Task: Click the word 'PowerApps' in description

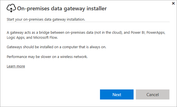Action: (x=155, y=33)
